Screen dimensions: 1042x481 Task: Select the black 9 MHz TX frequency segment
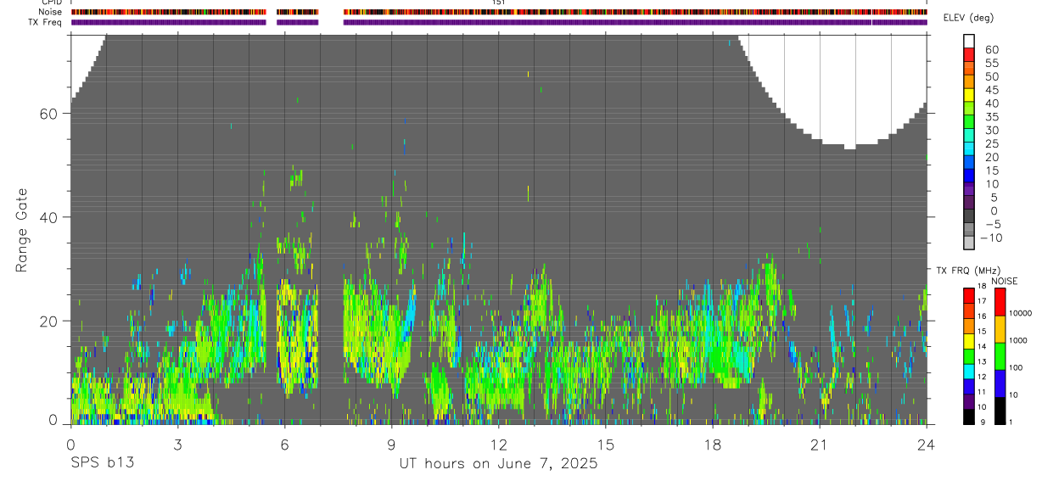point(968,417)
